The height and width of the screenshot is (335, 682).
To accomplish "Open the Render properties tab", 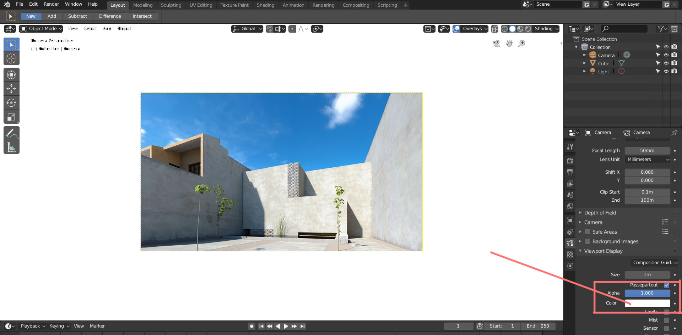I will pos(570,161).
